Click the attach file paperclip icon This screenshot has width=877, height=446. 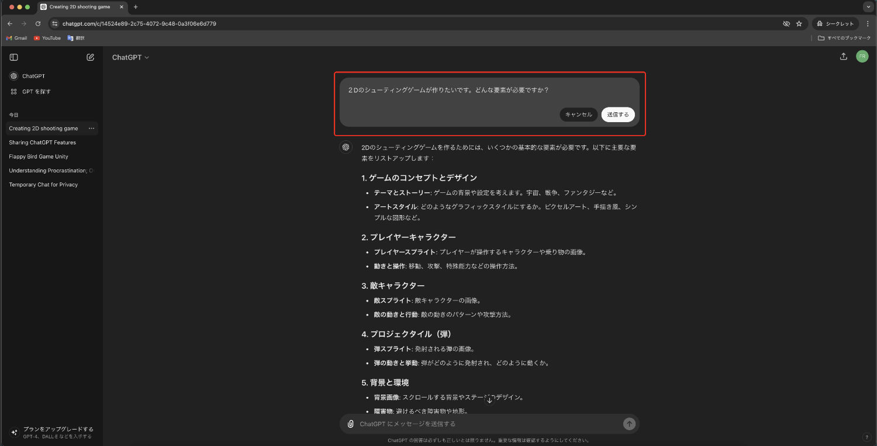(x=350, y=424)
